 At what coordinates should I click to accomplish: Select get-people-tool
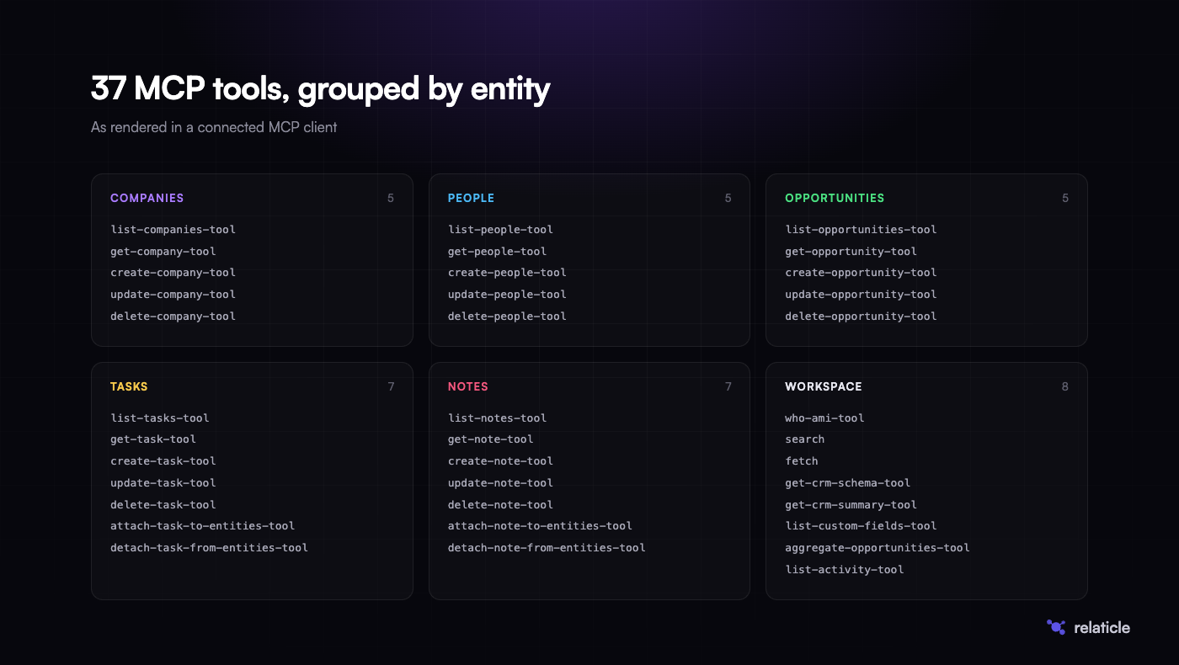[x=497, y=252]
